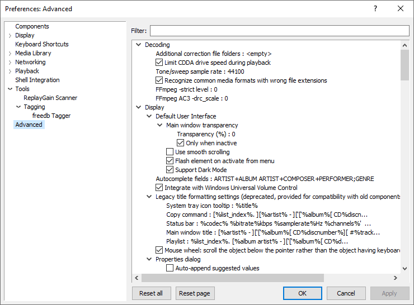Screen dimensions: 414x305
Task: Disable Flash element on activate from menu
Action: coord(170,161)
